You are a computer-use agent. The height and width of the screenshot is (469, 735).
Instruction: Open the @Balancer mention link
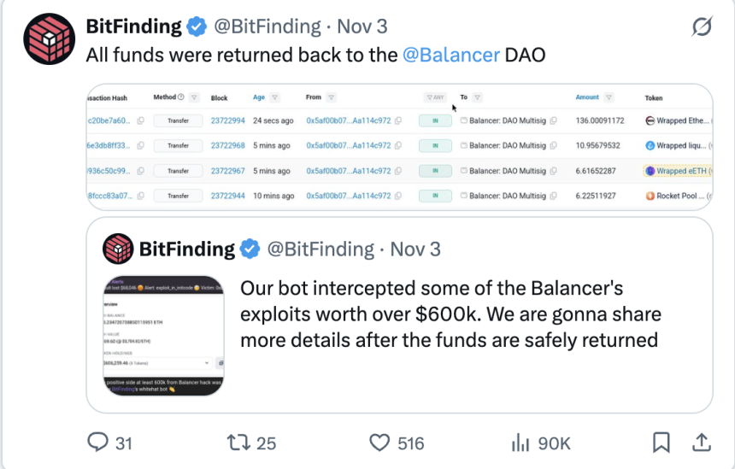(451, 56)
